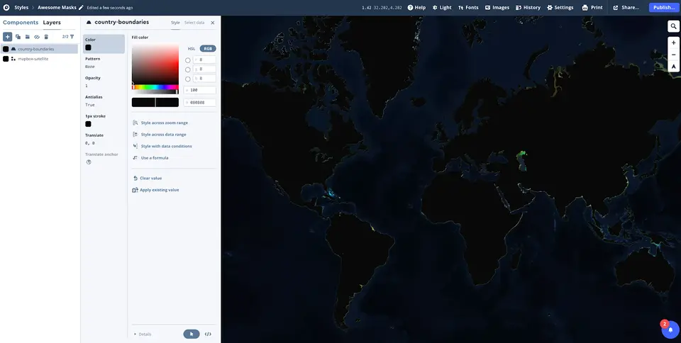Open the Settings menu
Screen dimensions: 681x343
pyautogui.click(x=560, y=7)
